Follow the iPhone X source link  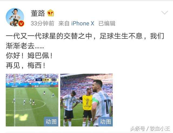[x=83, y=23]
